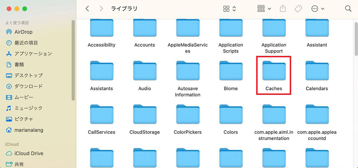The height and width of the screenshot is (168, 358).
Task: Select the CallServices folder icon
Action: click(x=101, y=114)
